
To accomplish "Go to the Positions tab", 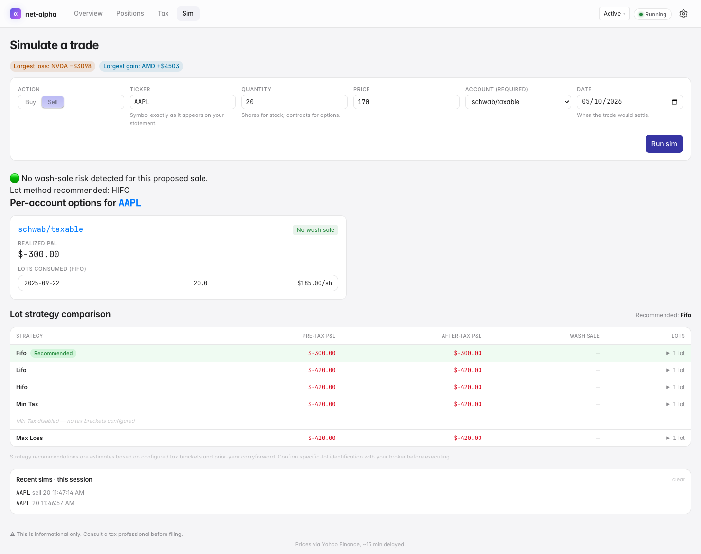I will (x=130, y=14).
